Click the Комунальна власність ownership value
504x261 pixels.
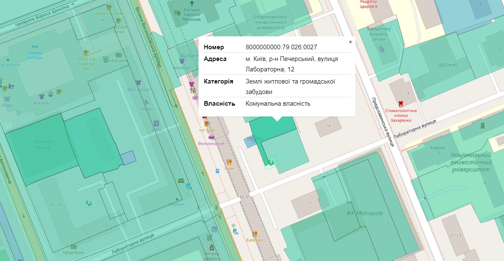(278, 103)
